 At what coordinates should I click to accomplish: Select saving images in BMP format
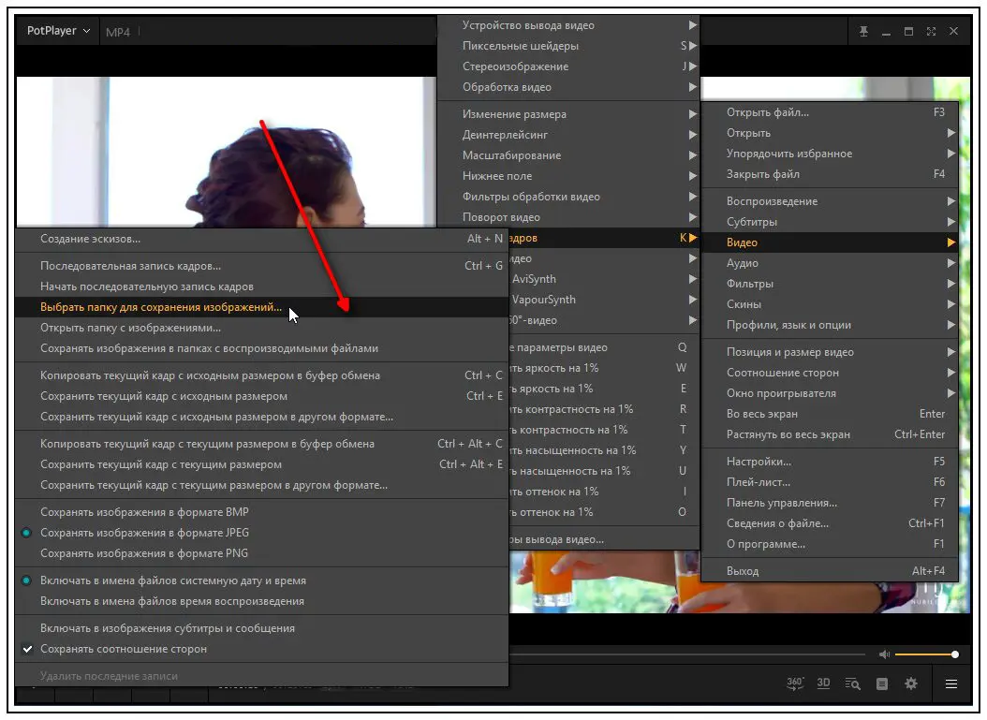[x=144, y=512]
